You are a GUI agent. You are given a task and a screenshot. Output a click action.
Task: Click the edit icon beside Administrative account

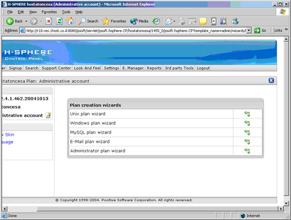(48, 115)
